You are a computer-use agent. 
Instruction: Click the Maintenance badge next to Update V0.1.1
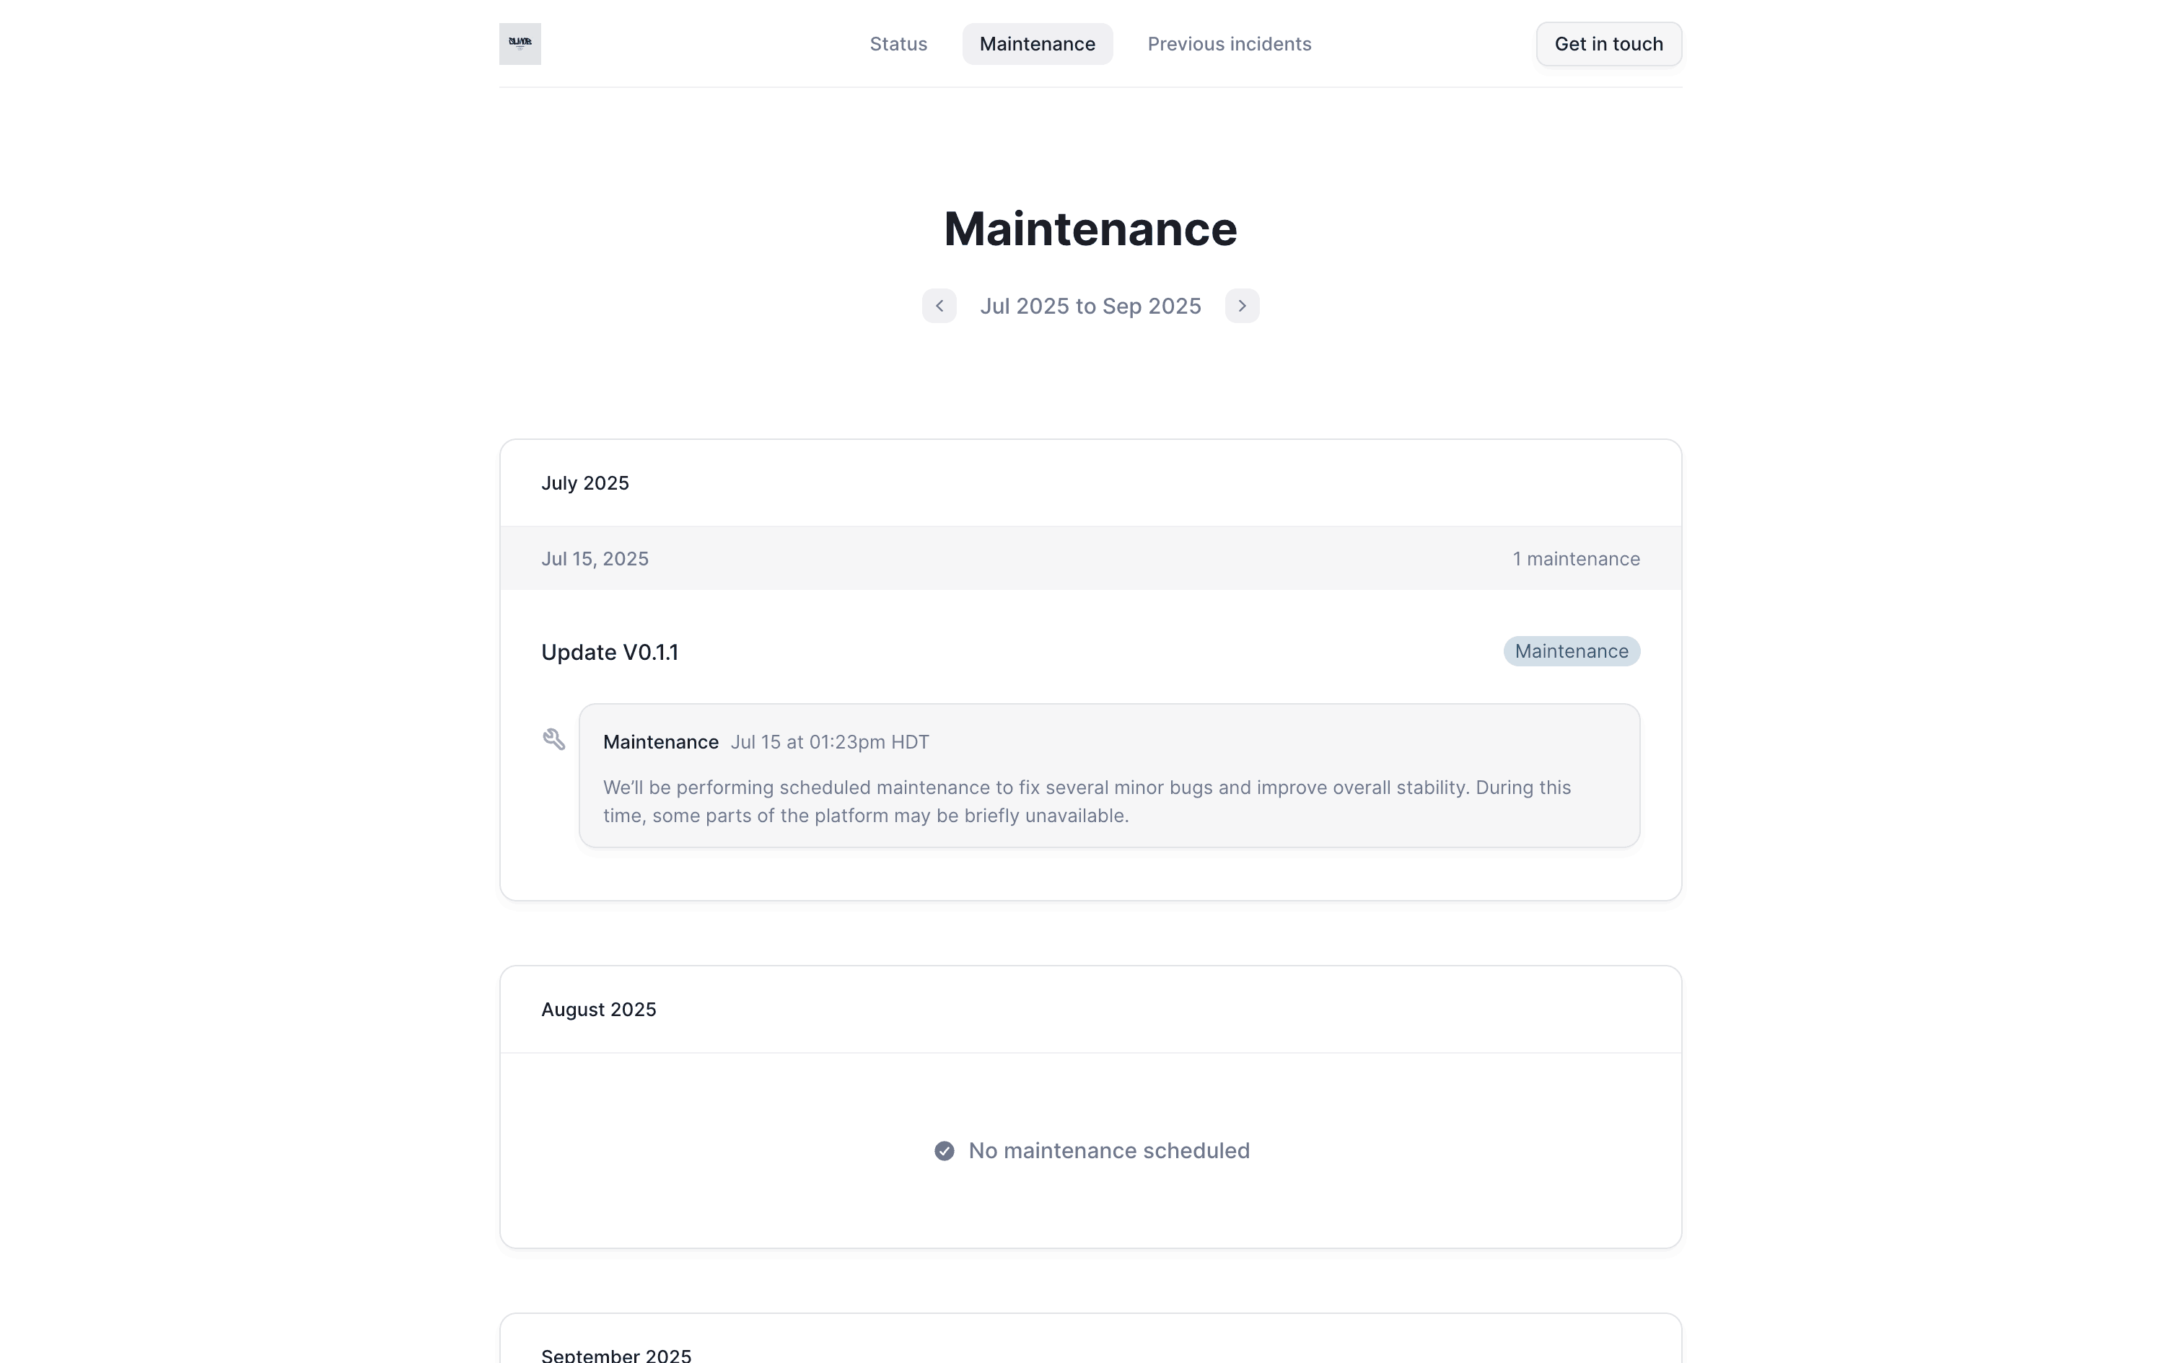(x=1571, y=650)
